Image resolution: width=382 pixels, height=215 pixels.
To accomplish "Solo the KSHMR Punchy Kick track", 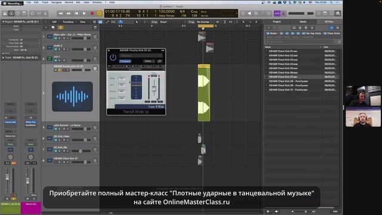I will coord(60,70).
